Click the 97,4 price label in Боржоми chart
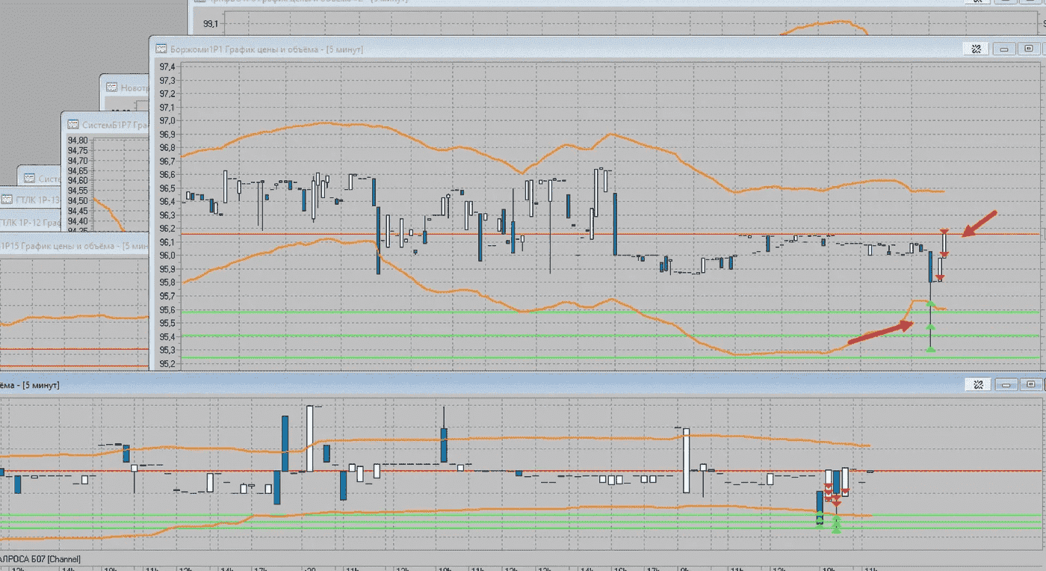This screenshot has height=571, width=1046. [167, 67]
